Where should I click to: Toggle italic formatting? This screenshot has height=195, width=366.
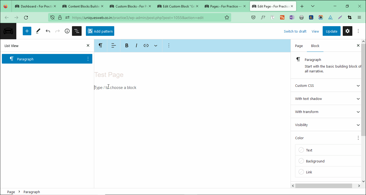coord(136,45)
